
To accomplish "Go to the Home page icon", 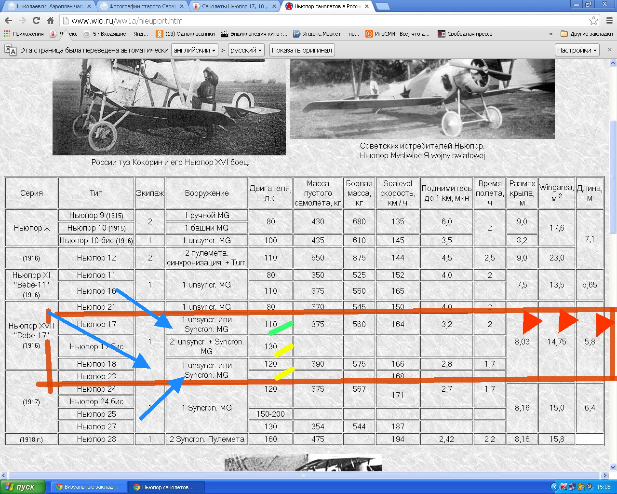I will pyautogui.click(x=50, y=21).
